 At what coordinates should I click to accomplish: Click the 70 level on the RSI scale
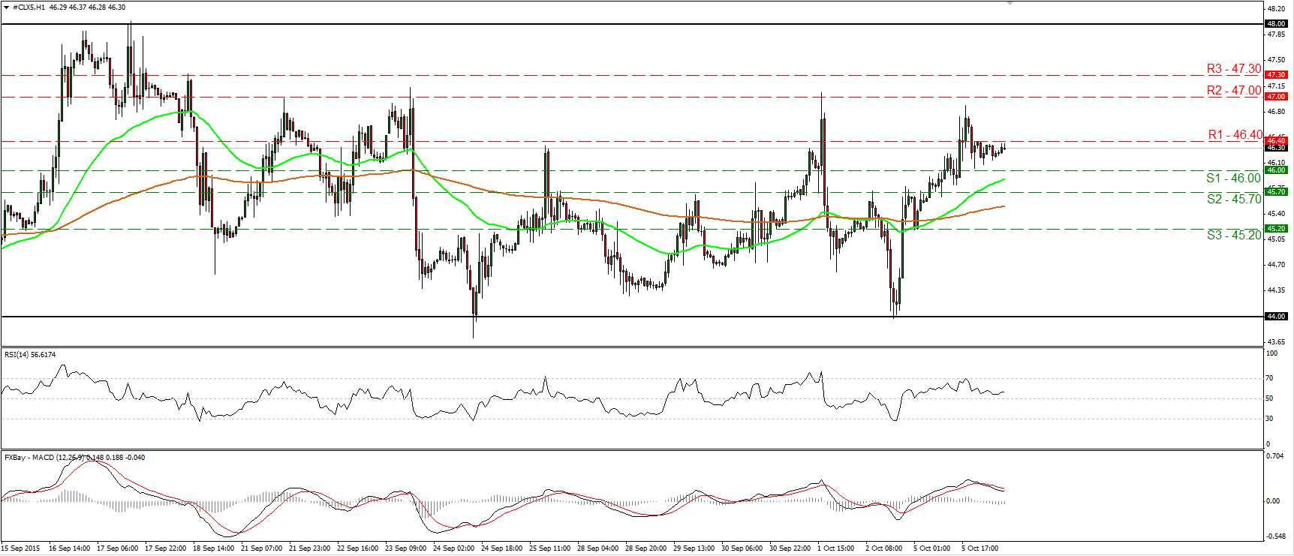(1270, 378)
